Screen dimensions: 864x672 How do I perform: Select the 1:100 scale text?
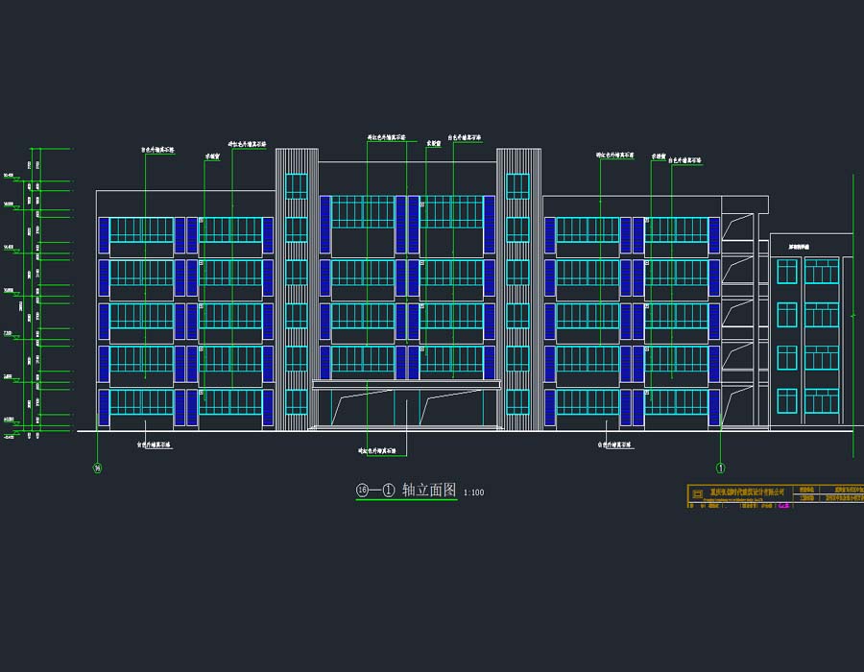474,493
